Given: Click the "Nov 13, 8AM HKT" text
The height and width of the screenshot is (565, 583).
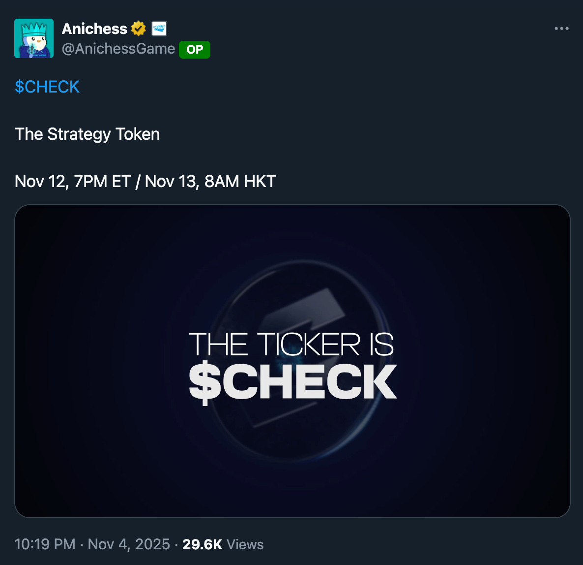Looking at the screenshot, I should [x=210, y=181].
